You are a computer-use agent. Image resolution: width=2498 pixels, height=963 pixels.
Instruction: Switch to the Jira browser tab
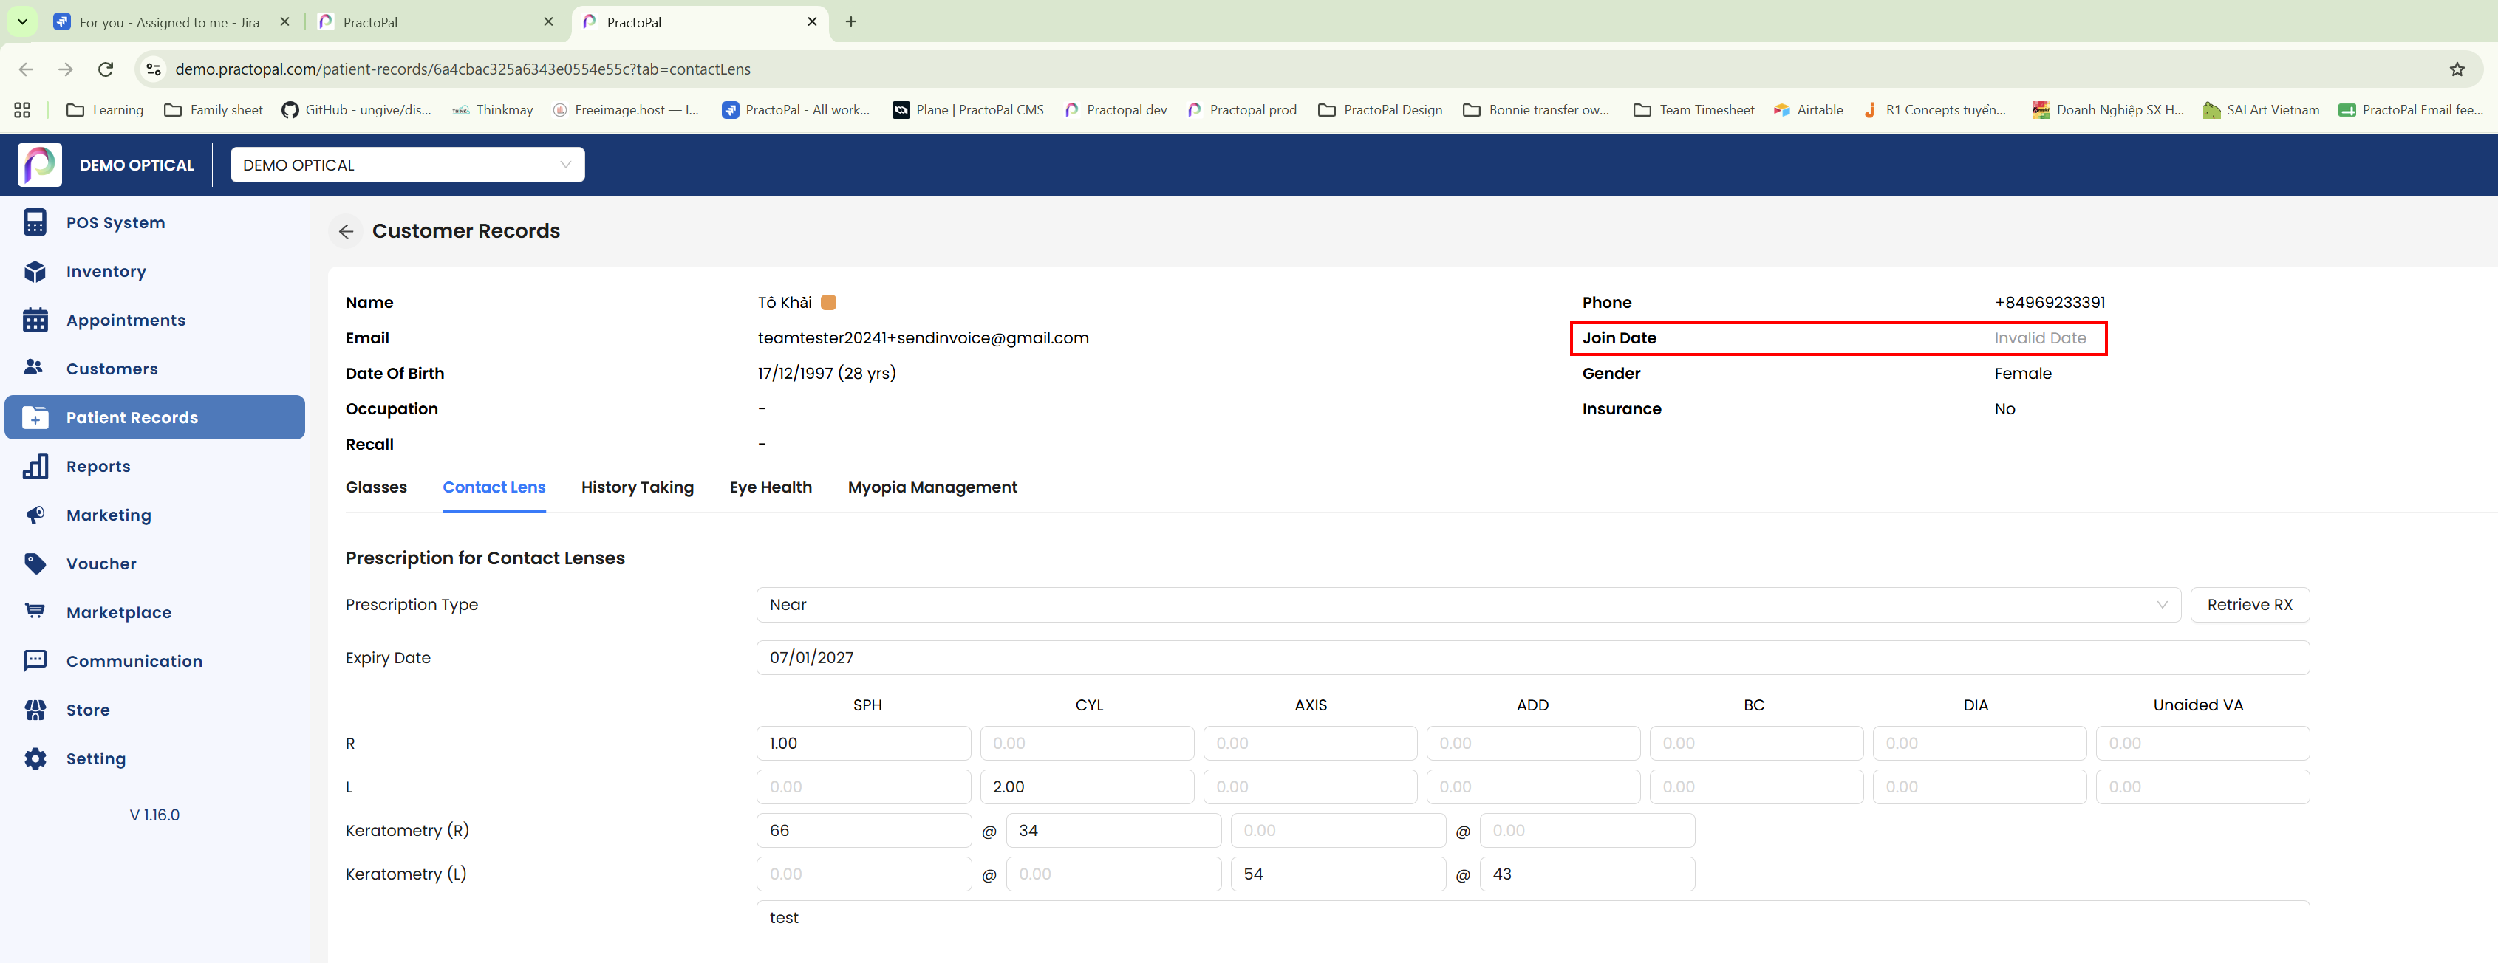(170, 21)
